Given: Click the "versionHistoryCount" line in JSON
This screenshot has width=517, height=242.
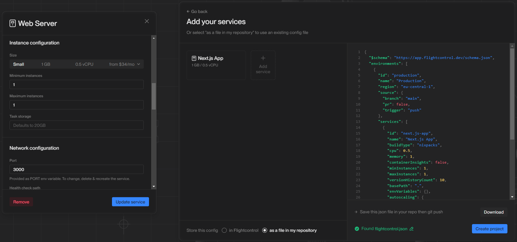Looking at the screenshot, I should coord(417,180).
